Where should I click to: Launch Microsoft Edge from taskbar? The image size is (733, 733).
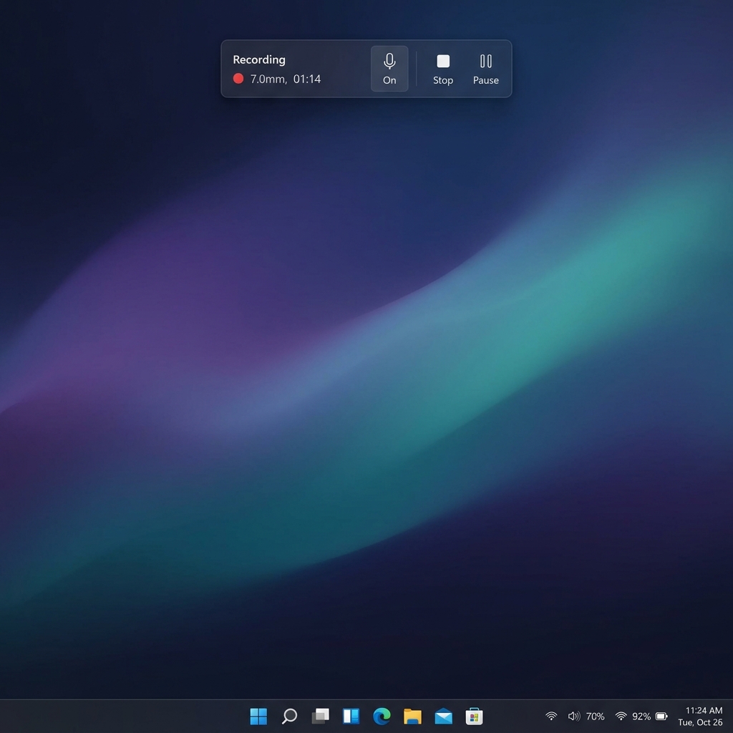(382, 716)
